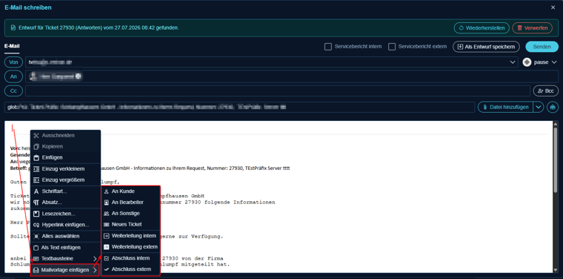This screenshot has height=279, width=563.
Task: Click the Alles auswählen icon
Action: 36,236
